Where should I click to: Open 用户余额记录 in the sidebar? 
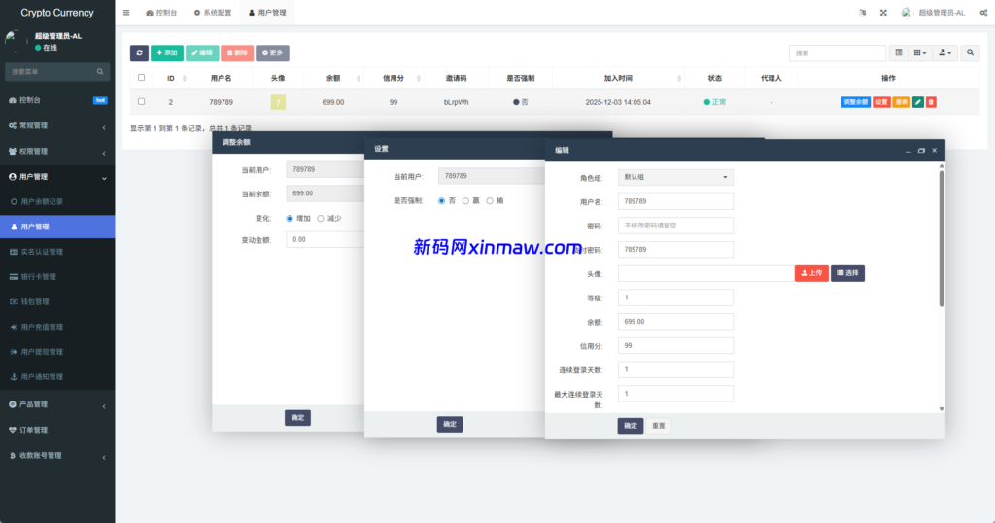(x=42, y=202)
